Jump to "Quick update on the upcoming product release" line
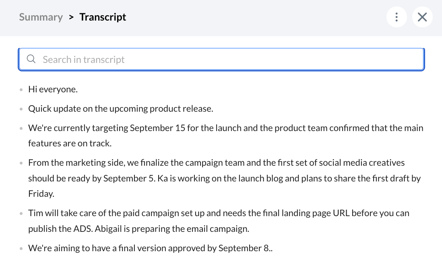 (x=121, y=109)
